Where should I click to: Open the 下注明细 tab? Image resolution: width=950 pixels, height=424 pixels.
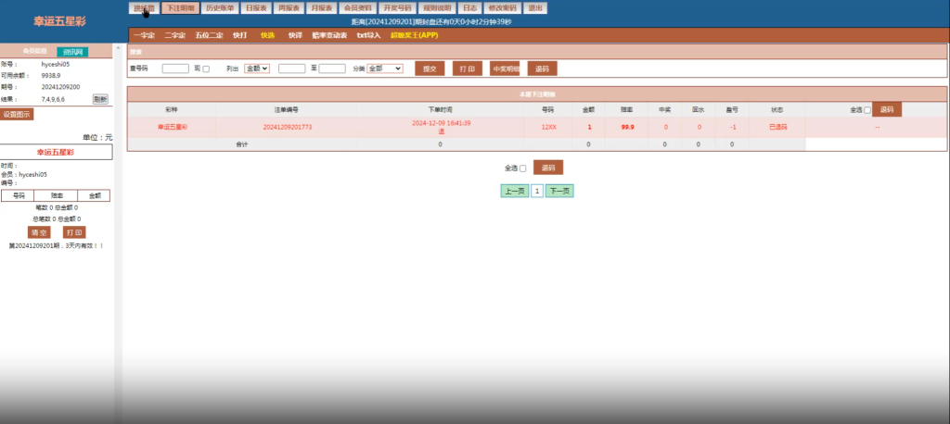pos(179,7)
